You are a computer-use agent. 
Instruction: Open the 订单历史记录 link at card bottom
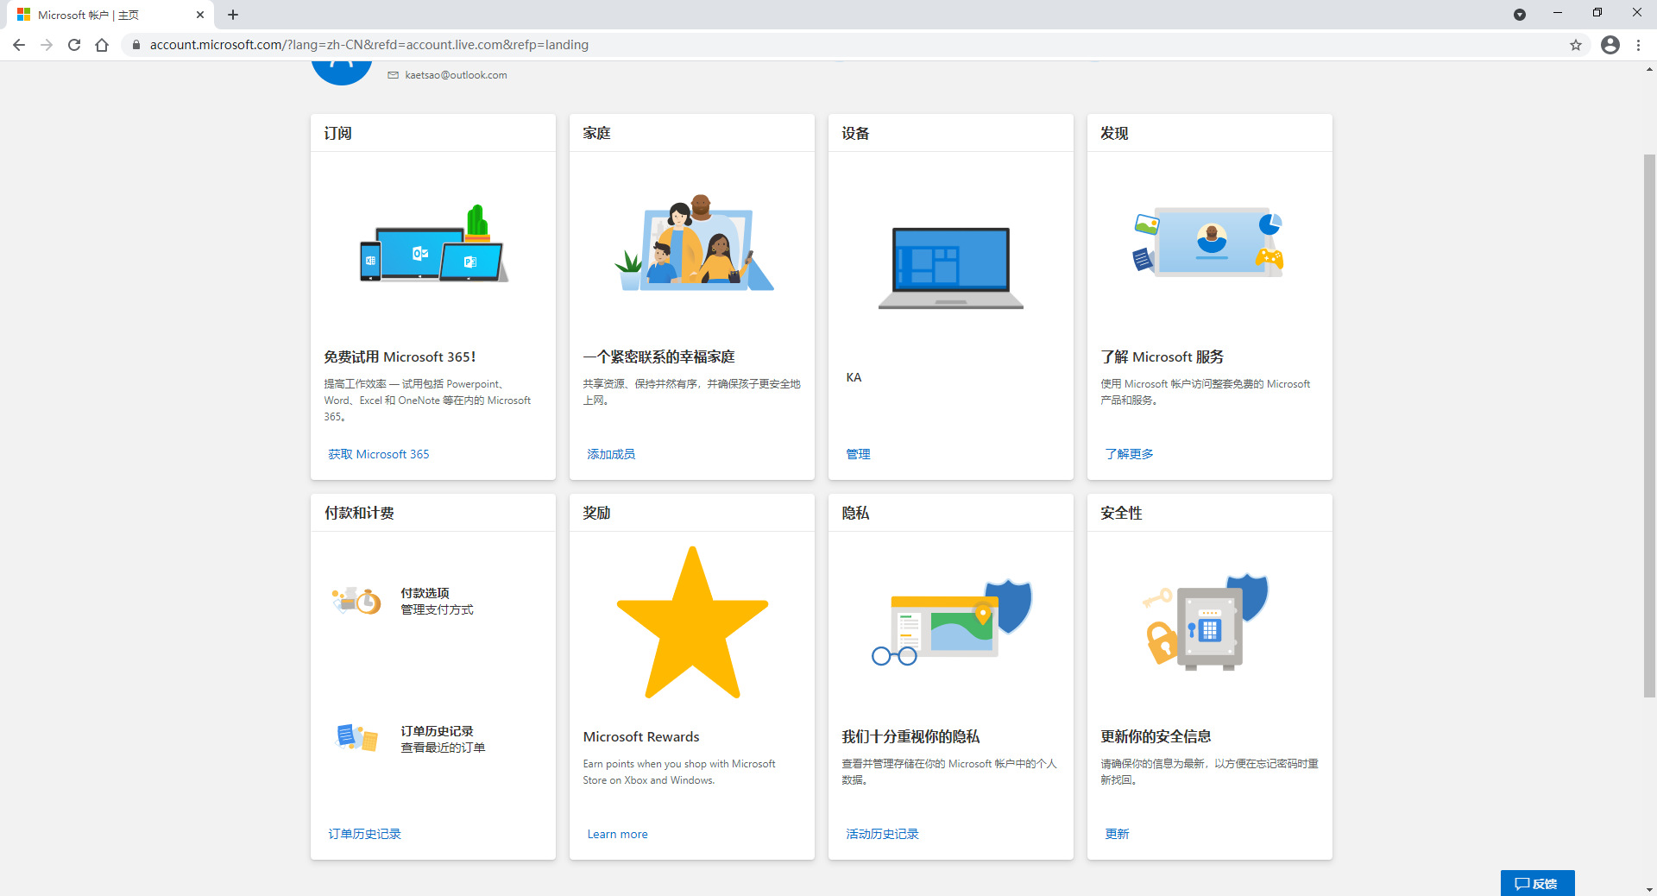[364, 834]
